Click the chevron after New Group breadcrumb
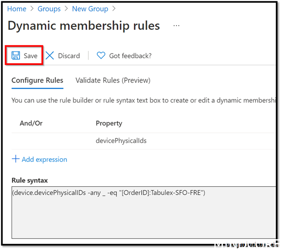 tap(114, 8)
